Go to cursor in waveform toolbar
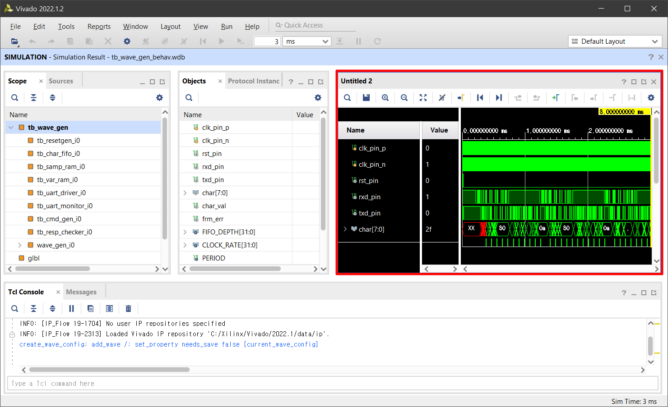Viewport: 668px width, 407px height. click(x=461, y=97)
